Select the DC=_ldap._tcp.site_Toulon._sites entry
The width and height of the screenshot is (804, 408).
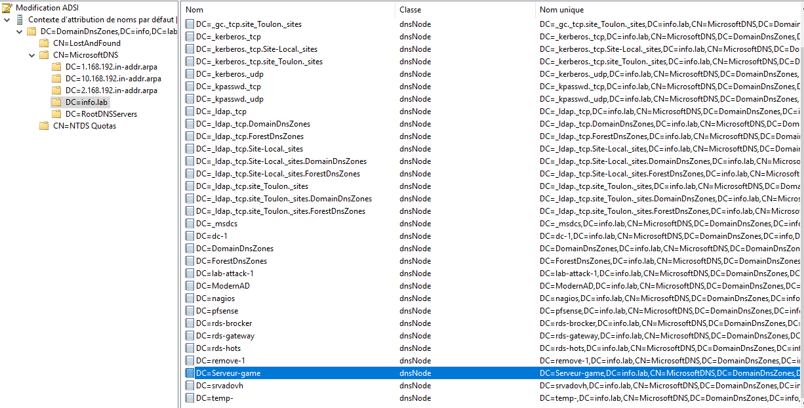pos(252,186)
